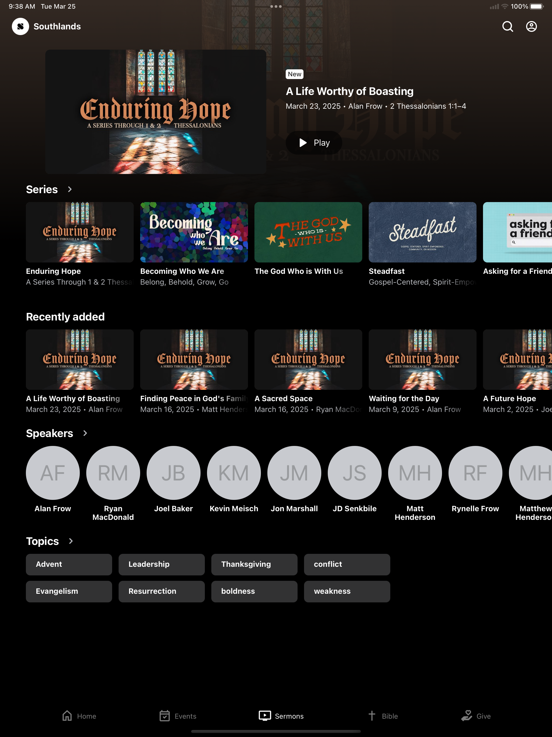Open sermon Finding Peace in God's Family
The height and width of the screenshot is (737, 552).
(x=194, y=360)
